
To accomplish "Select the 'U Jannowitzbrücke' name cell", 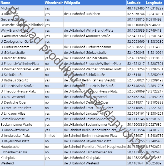I will click(22, 130).
